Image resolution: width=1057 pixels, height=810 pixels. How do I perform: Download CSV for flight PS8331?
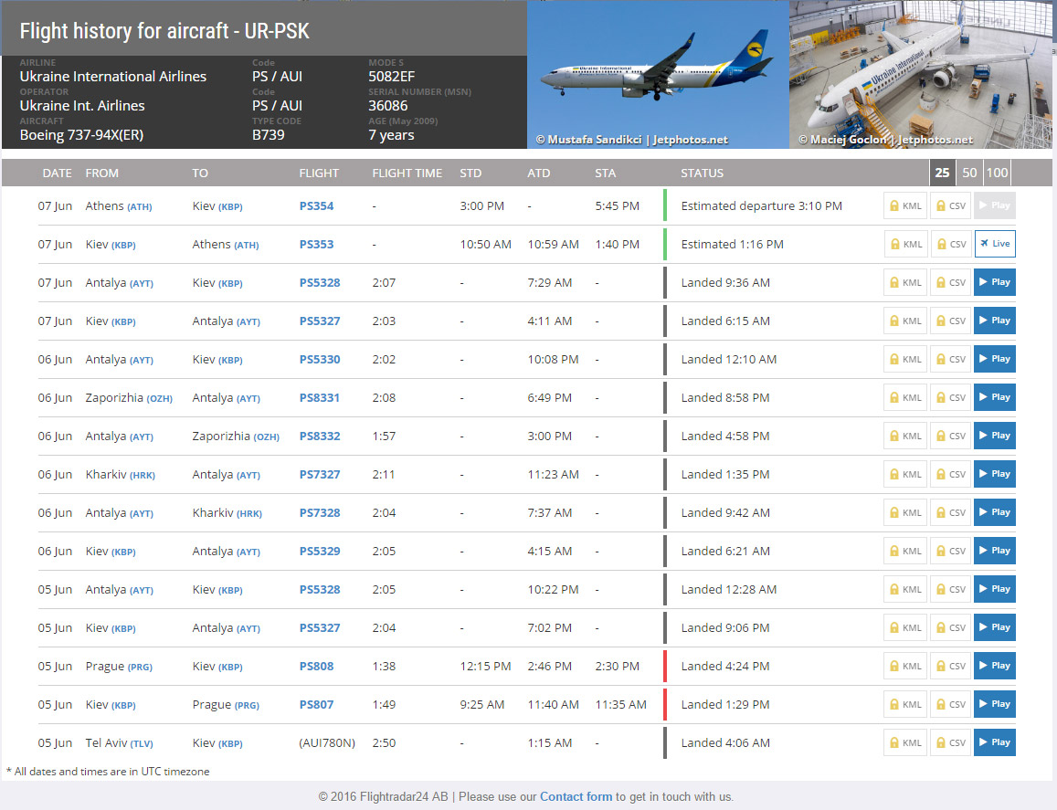tap(950, 397)
